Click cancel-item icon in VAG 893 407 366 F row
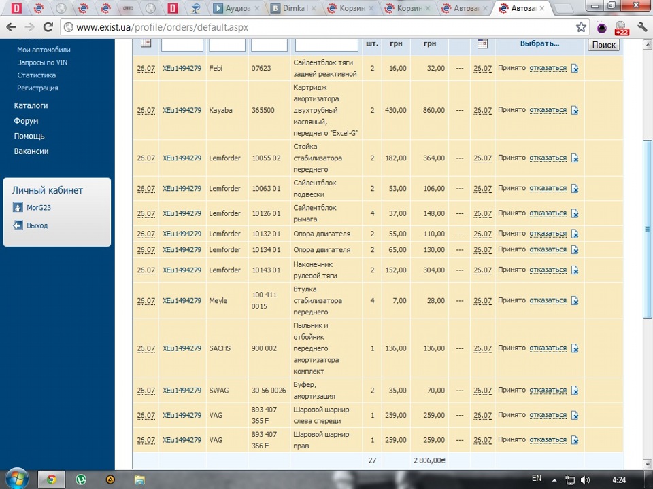653x489 pixels. coord(575,440)
